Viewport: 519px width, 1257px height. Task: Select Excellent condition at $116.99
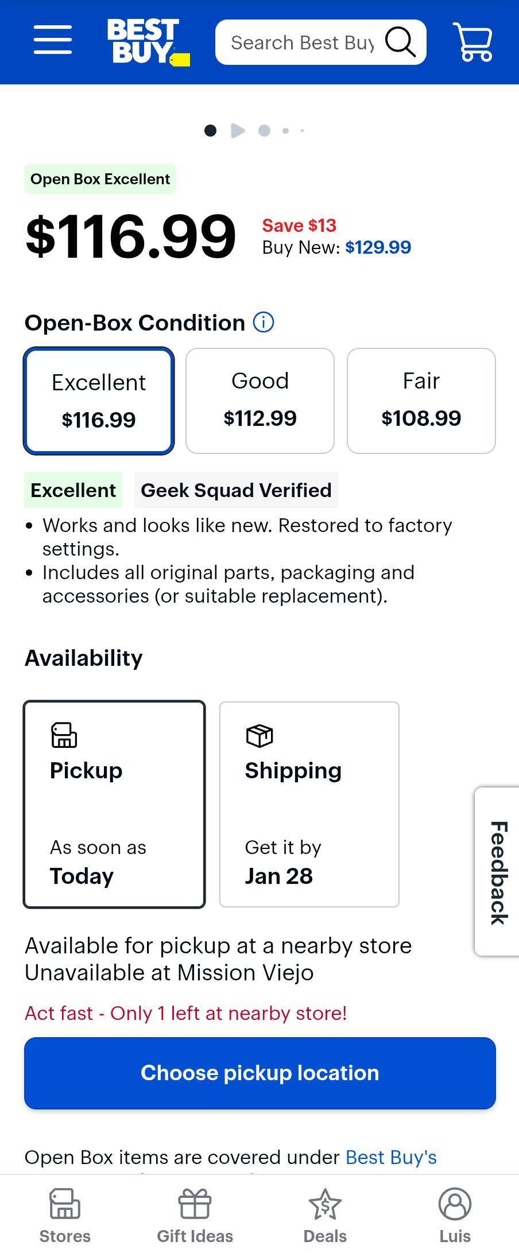point(99,401)
